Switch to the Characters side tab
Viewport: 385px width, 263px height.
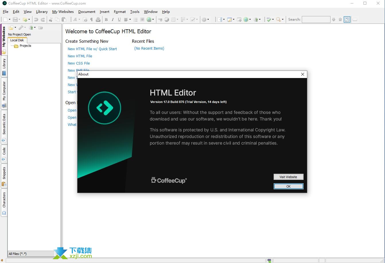(x=4, y=202)
